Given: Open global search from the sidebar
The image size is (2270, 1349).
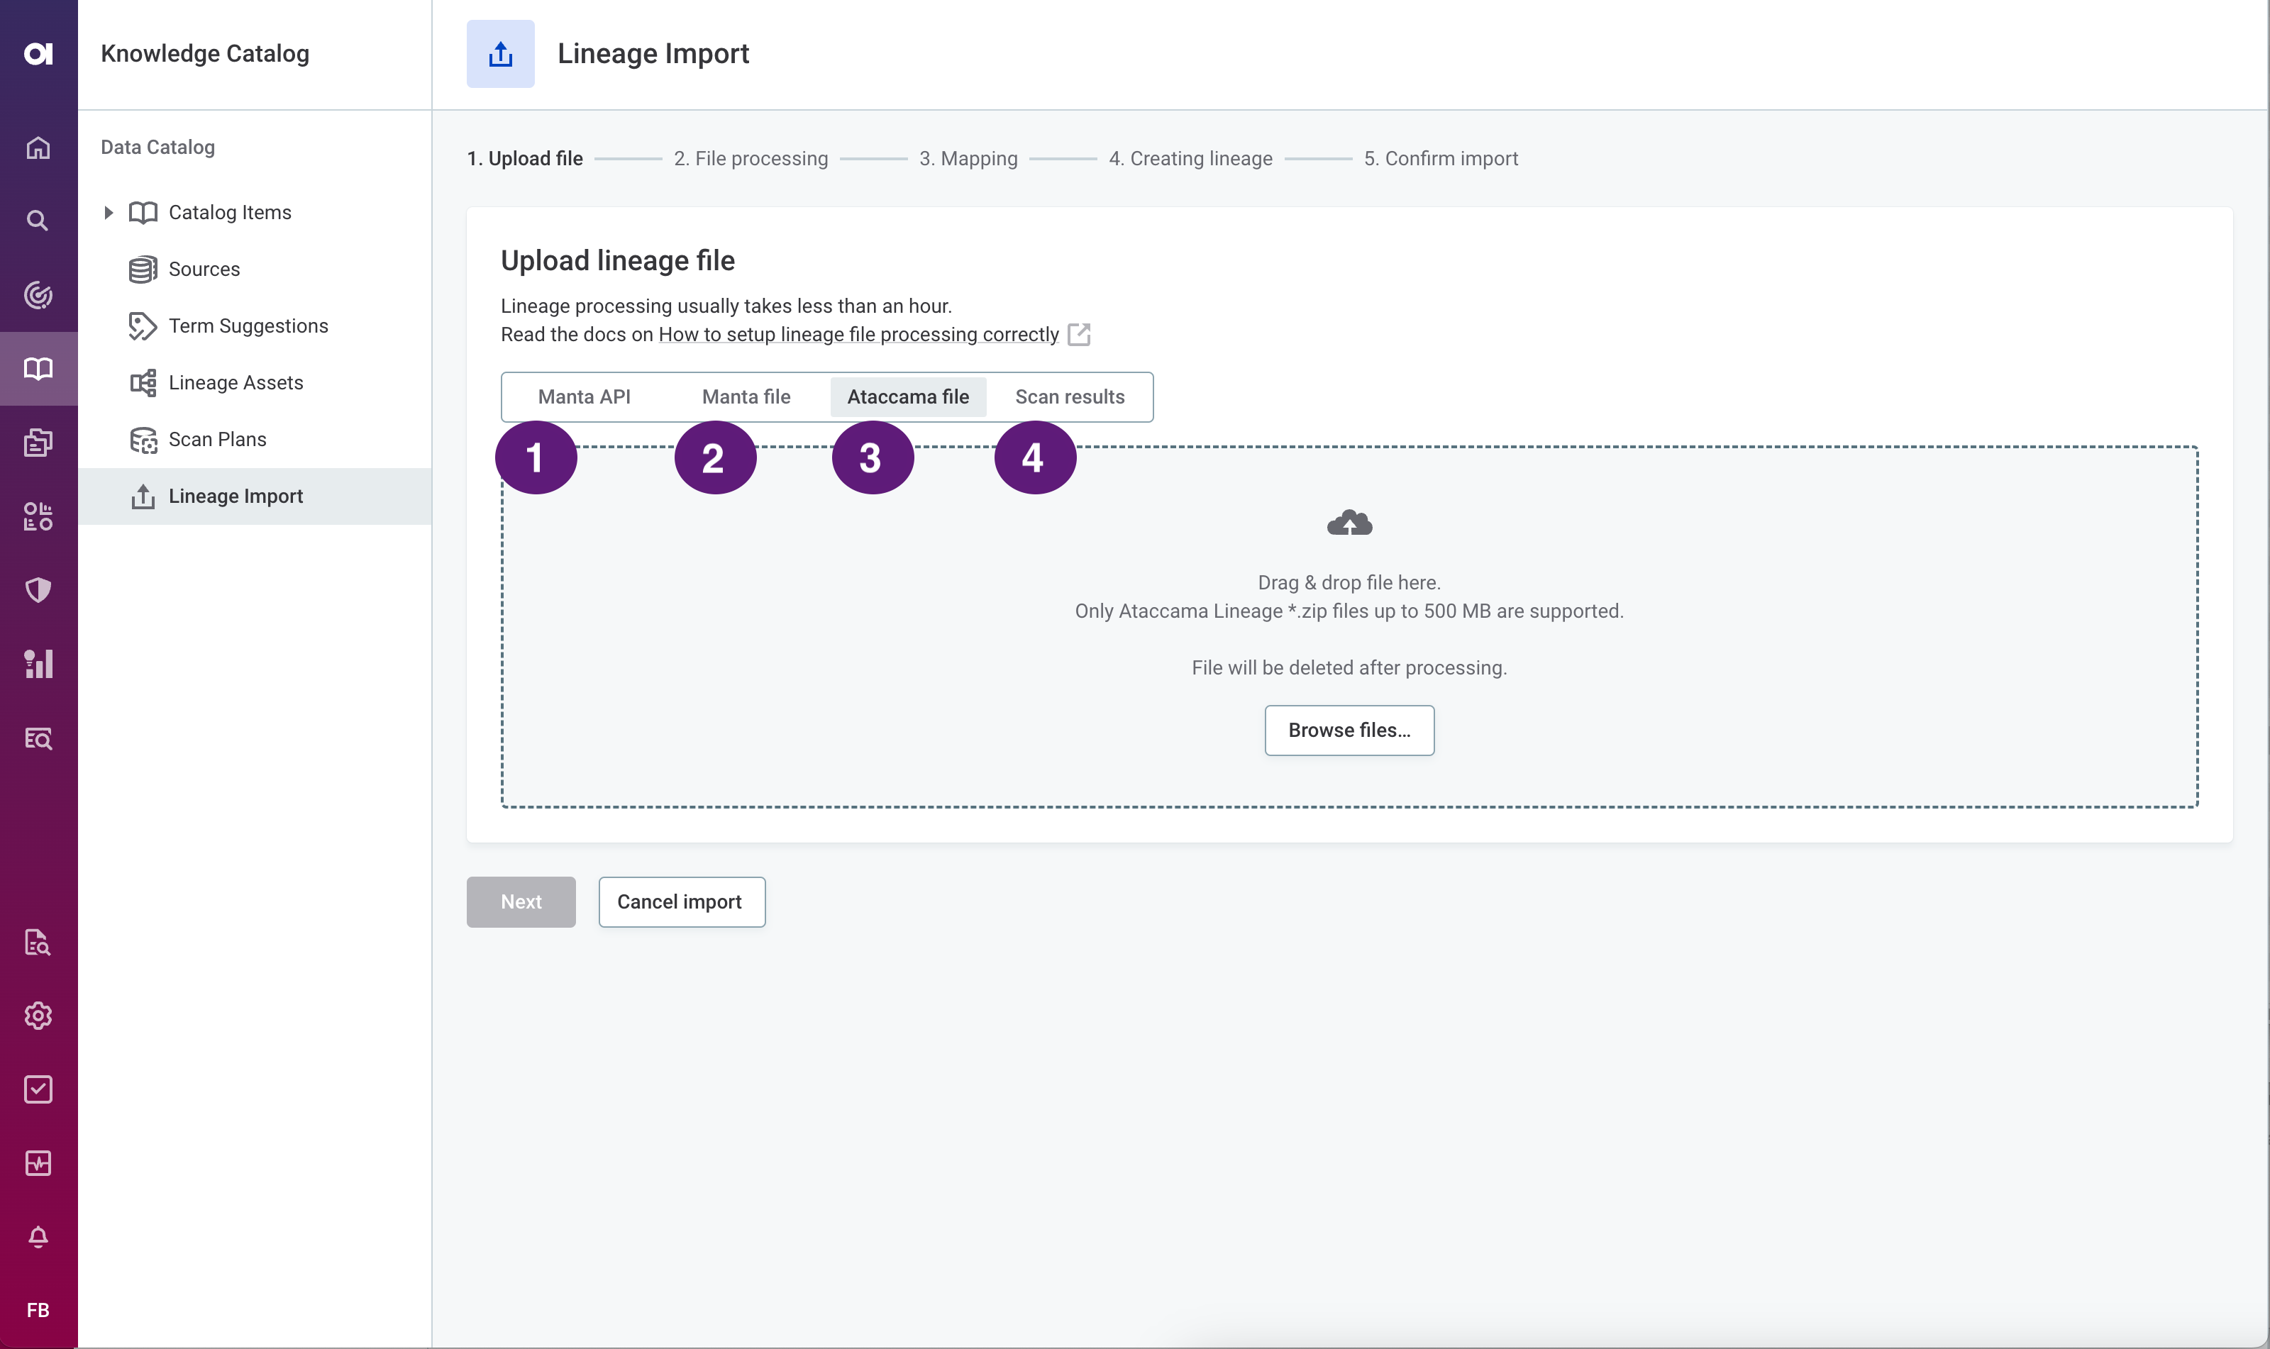Looking at the screenshot, I should [39, 220].
